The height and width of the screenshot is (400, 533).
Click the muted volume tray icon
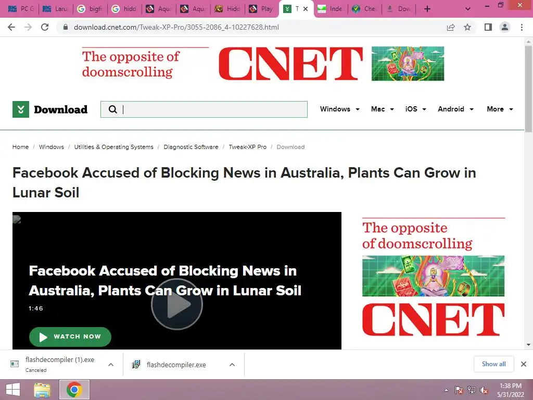pos(484,390)
